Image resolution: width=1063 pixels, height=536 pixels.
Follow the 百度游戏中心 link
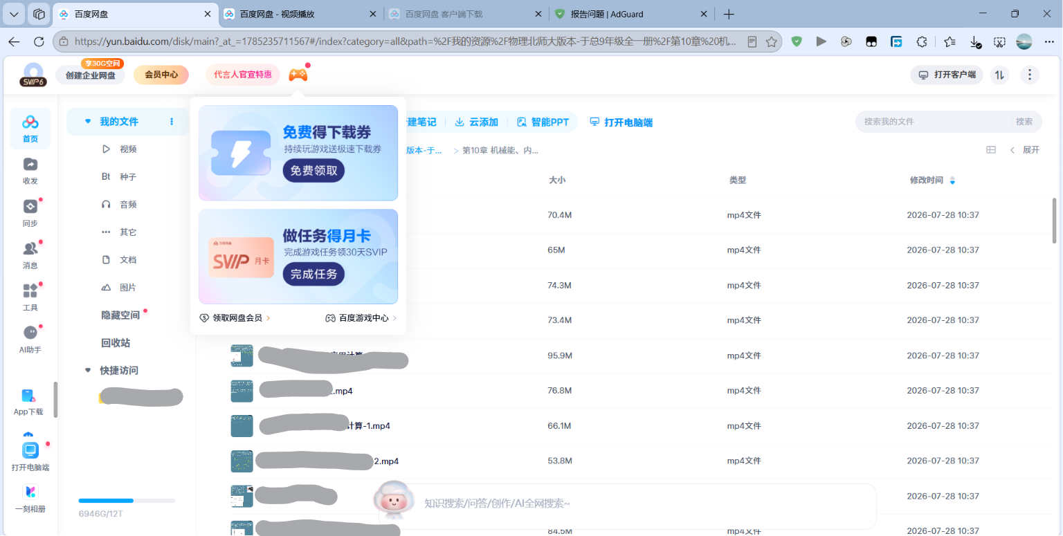click(361, 318)
